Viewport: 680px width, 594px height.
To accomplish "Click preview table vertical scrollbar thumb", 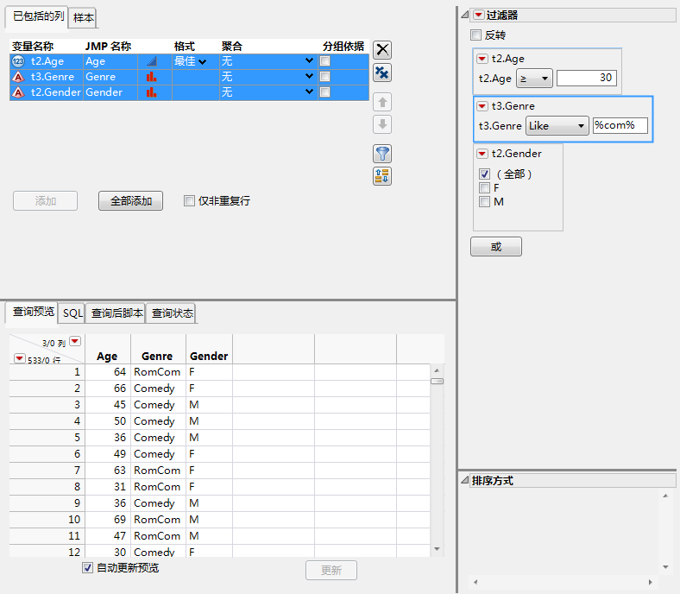I will point(437,382).
